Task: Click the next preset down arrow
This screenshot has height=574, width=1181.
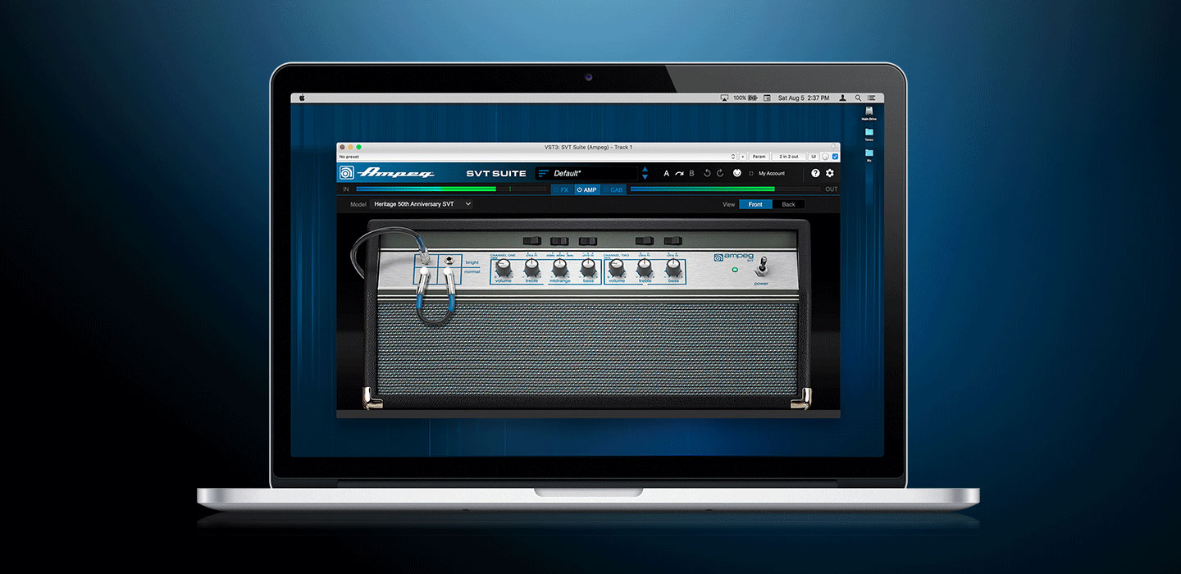Action: pyautogui.click(x=645, y=177)
